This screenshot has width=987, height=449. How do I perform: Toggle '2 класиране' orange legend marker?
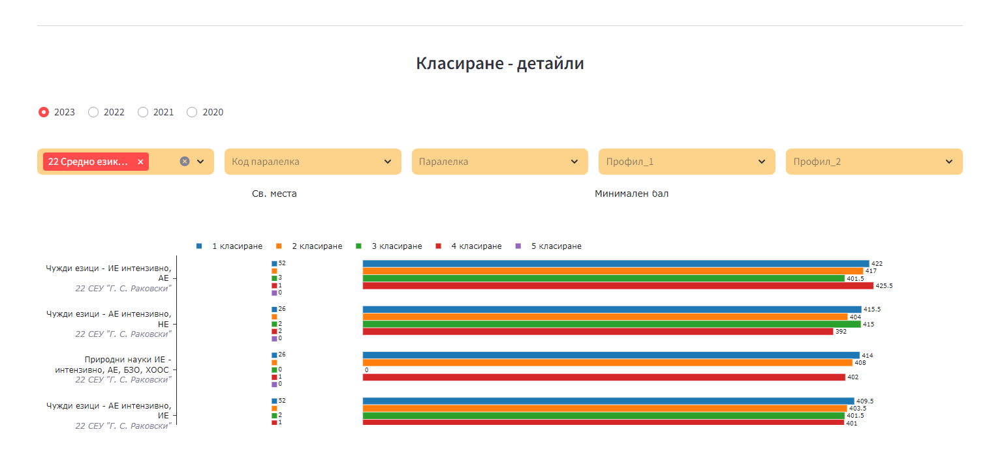pos(279,246)
